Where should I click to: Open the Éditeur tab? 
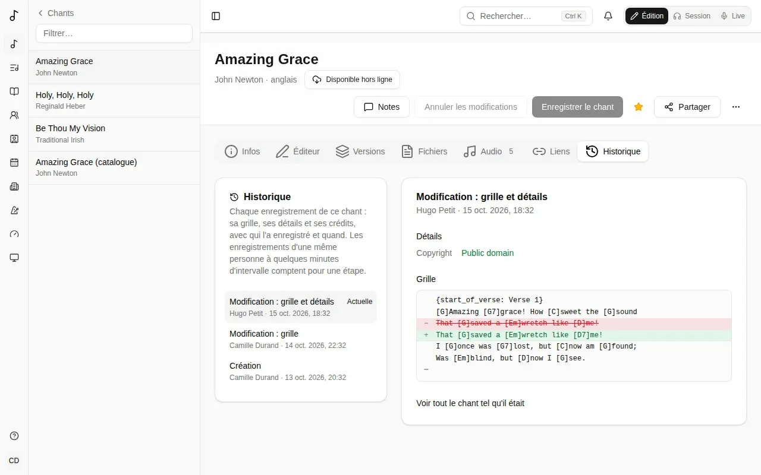298,151
